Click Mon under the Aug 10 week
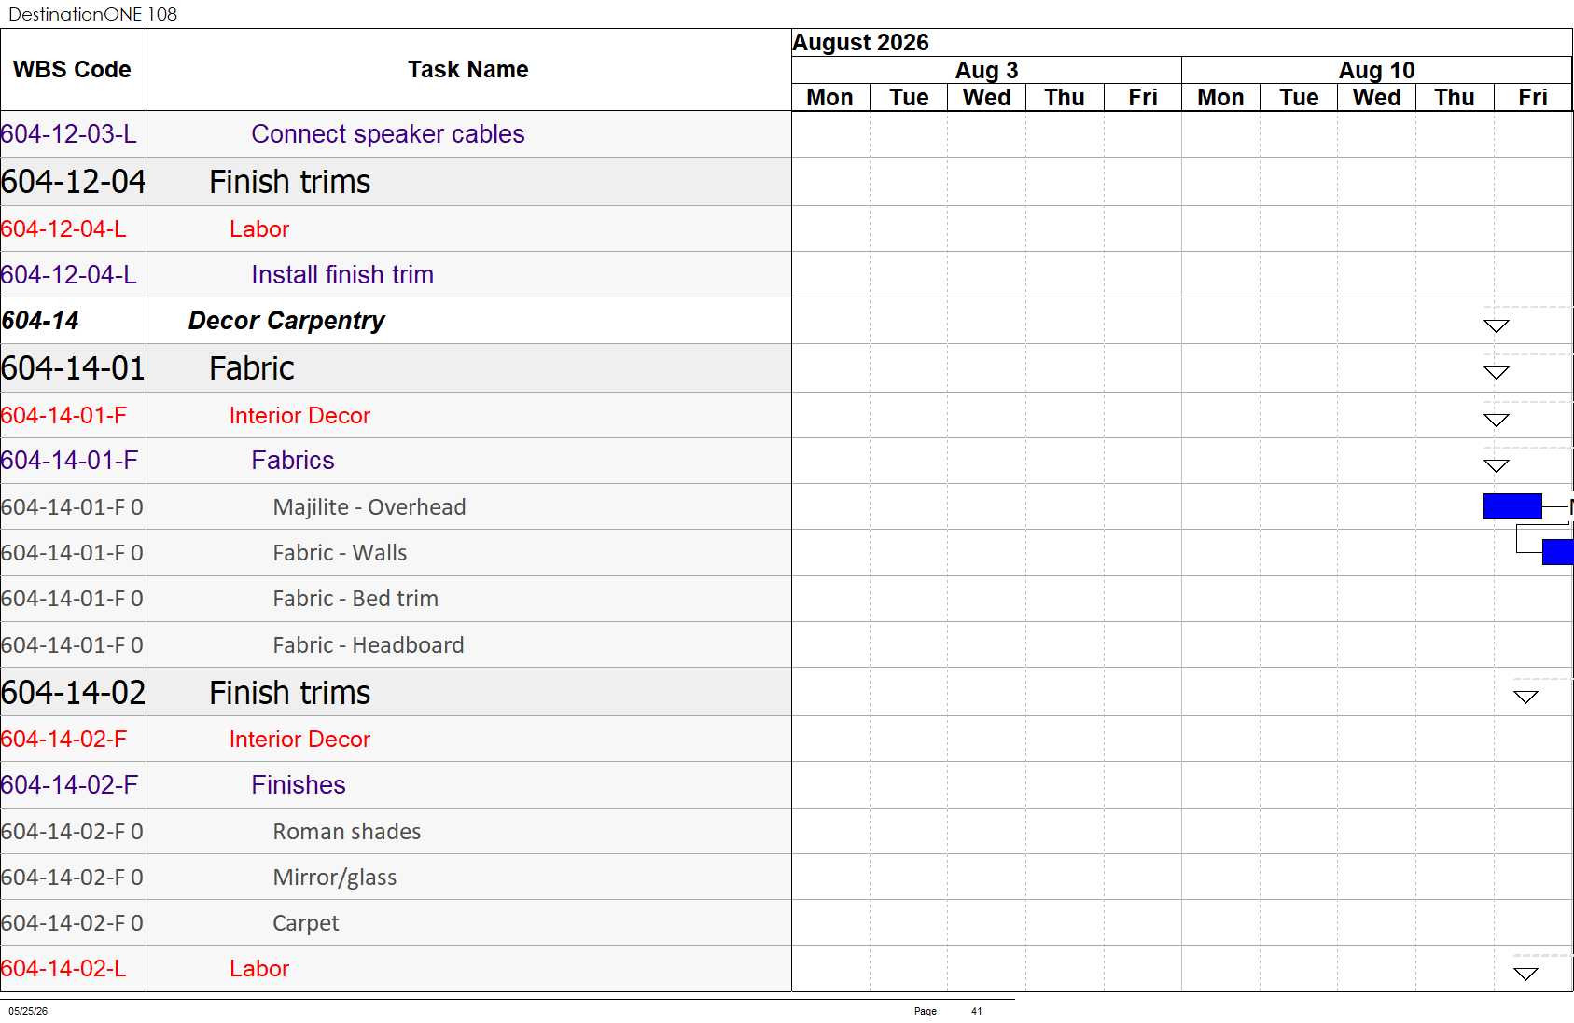This screenshot has width=1574, height=1023. click(1220, 97)
